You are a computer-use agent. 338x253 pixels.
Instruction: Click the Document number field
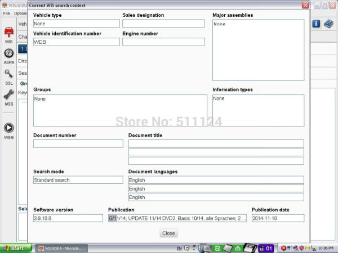(78, 143)
